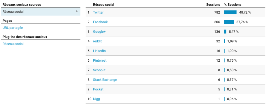Sort by Sessions column header
268x105 pixels.
tap(213, 5)
